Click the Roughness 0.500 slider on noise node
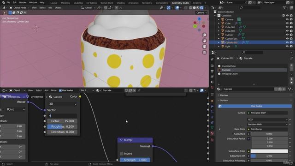This screenshot has height=166, width=295. pos(62,127)
